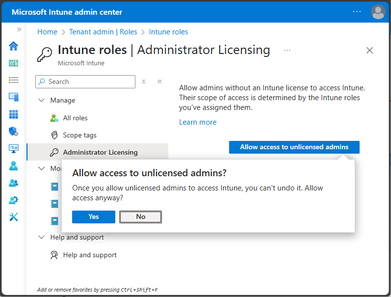Select Scope tags menu item
This screenshot has height=297, width=391.
(x=79, y=135)
